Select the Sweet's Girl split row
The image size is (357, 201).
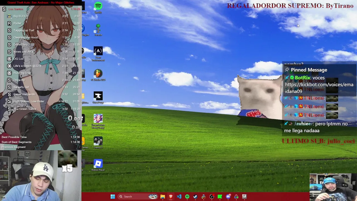pyautogui.click(x=41, y=87)
